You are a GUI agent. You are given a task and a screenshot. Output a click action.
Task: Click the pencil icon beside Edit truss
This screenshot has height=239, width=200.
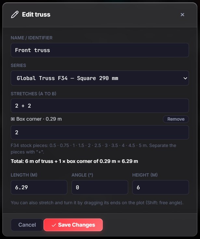(15, 15)
